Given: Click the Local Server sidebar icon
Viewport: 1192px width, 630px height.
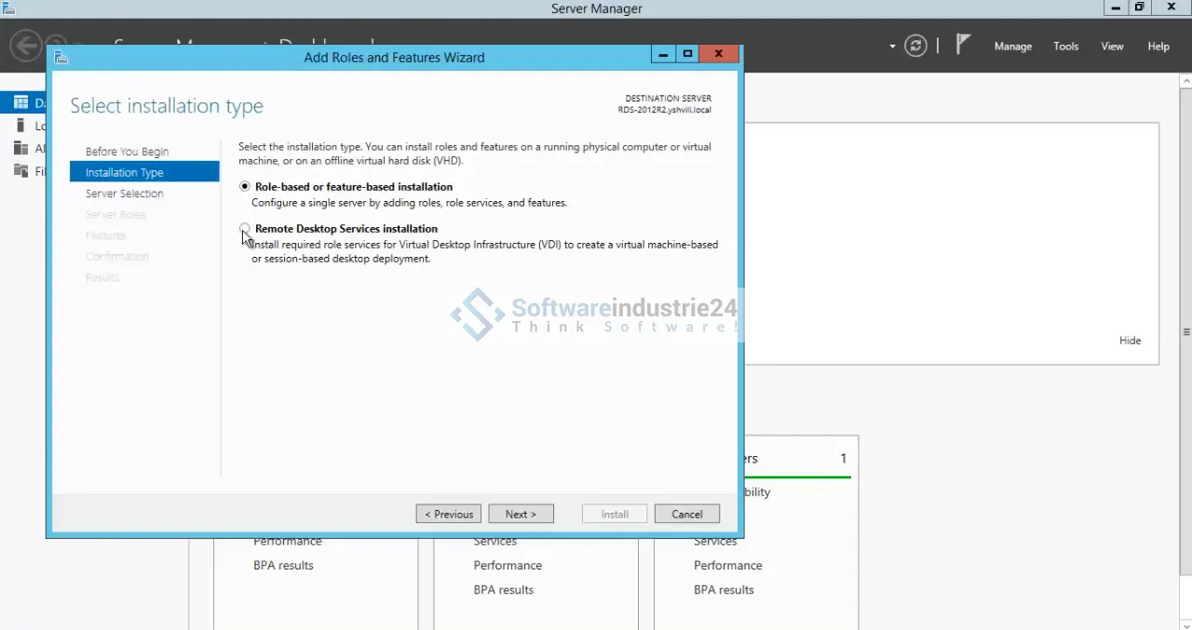Looking at the screenshot, I should (20, 126).
